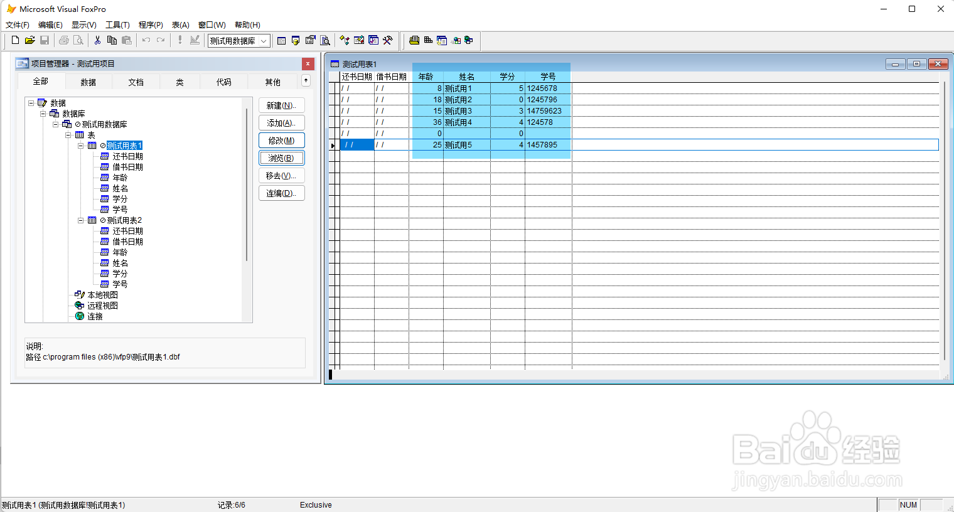Click the Redo toolbar icon
Image resolution: width=954 pixels, height=512 pixels.
[x=161, y=40]
